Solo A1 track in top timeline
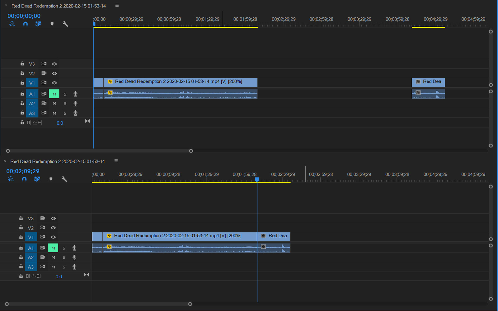Screen dimensions: 498x311 click(65, 94)
